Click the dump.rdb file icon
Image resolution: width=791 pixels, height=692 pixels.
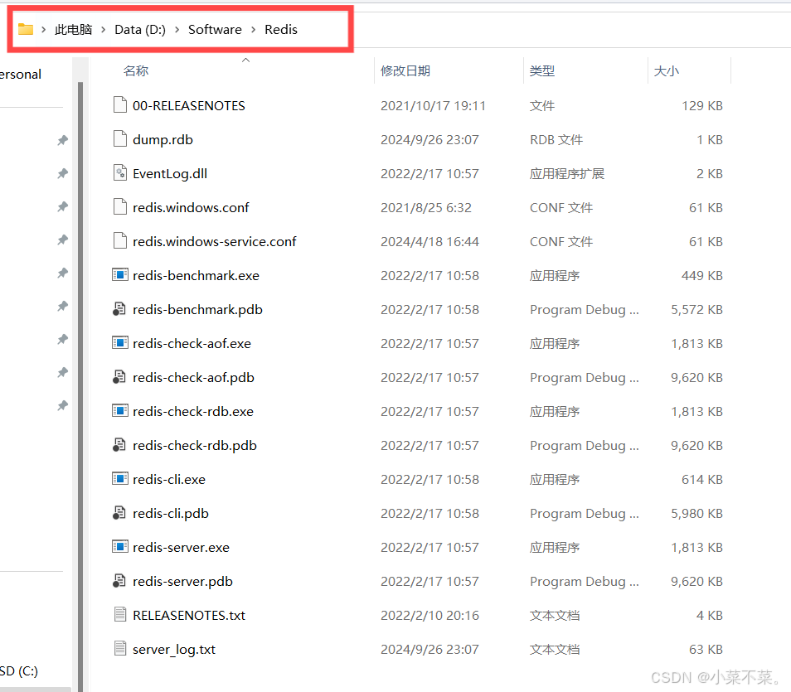click(120, 138)
